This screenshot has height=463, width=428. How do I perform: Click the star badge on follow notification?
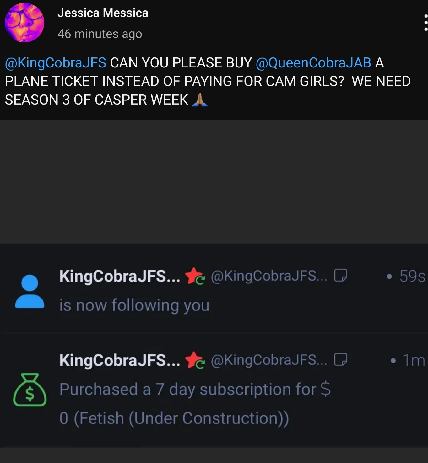click(195, 276)
